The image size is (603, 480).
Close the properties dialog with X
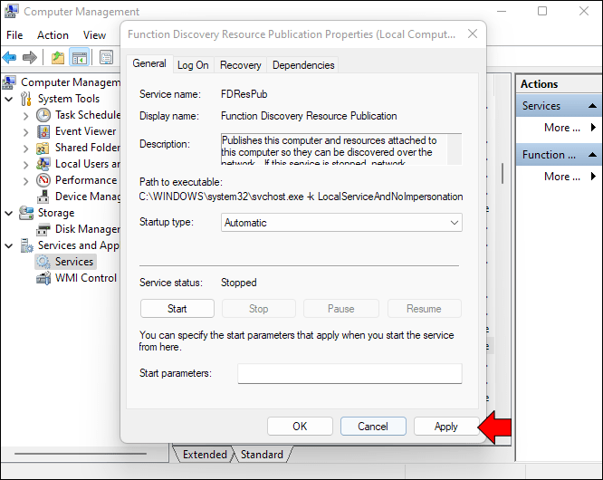(x=473, y=34)
